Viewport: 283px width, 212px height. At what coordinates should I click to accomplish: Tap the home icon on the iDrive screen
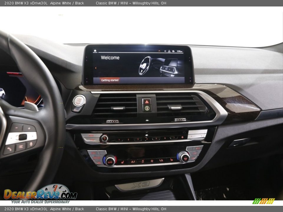click(95, 51)
